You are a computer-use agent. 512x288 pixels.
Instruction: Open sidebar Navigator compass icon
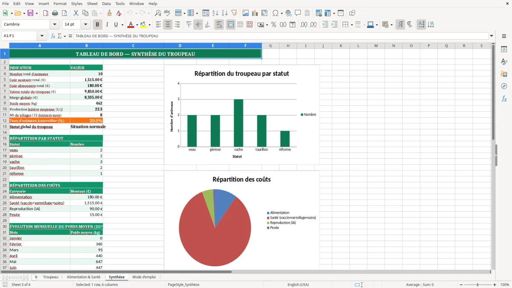(x=504, y=86)
